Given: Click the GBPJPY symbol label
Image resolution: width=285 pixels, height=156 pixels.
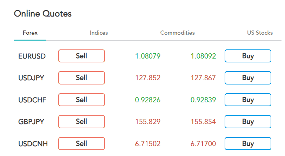Looking at the screenshot, I should [x=31, y=122].
